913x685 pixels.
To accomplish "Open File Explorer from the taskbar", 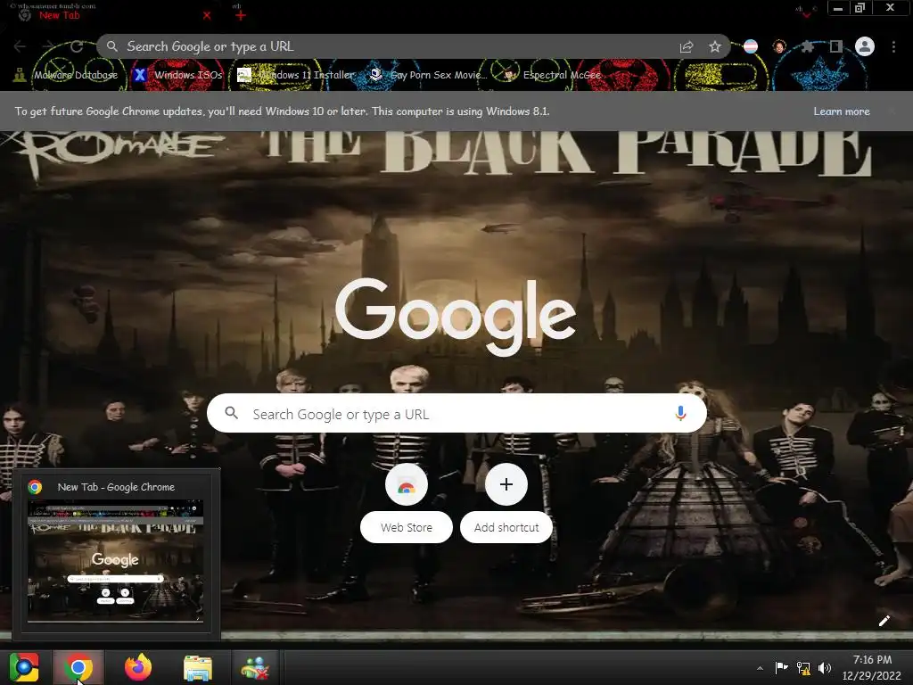I will (x=198, y=667).
